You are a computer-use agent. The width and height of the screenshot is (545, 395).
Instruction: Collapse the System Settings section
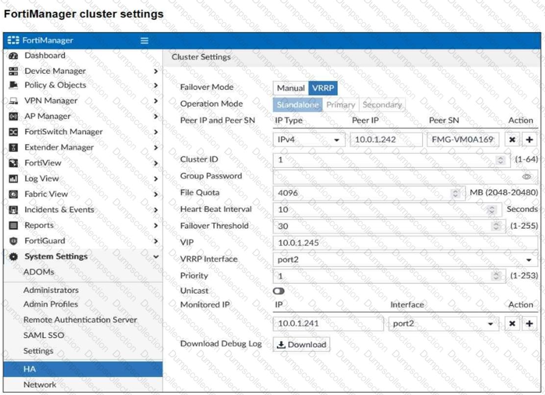click(156, 256)
